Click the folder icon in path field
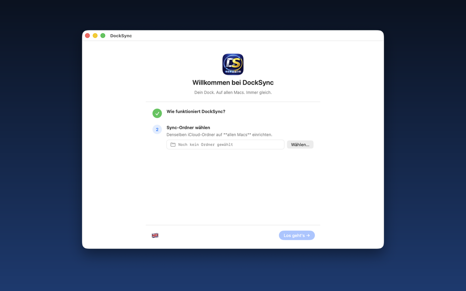Image resolution: width=466 pixels, height=291 pixels. (173, 145)
